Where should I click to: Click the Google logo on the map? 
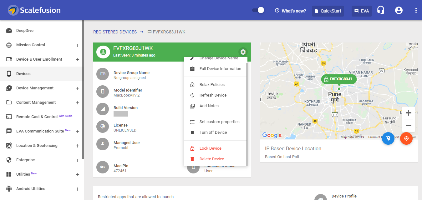272,135
